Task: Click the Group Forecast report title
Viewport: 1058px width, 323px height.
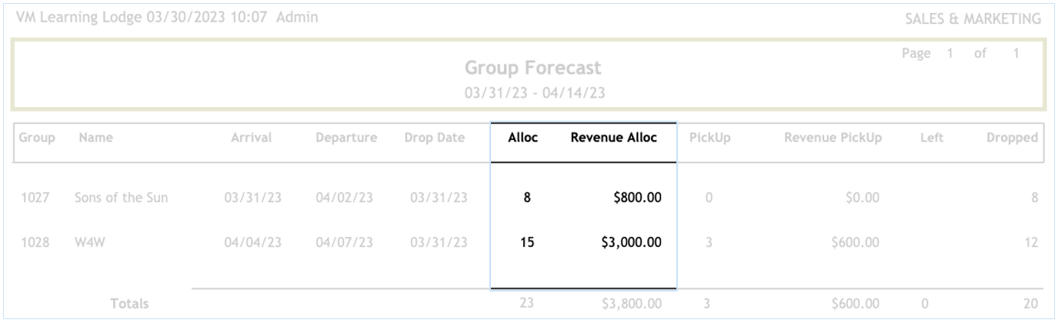Action: pyautogui.click(x=529, y=68)
